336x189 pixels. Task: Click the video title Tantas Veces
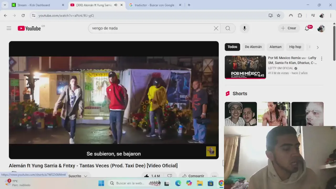(93, 166)
